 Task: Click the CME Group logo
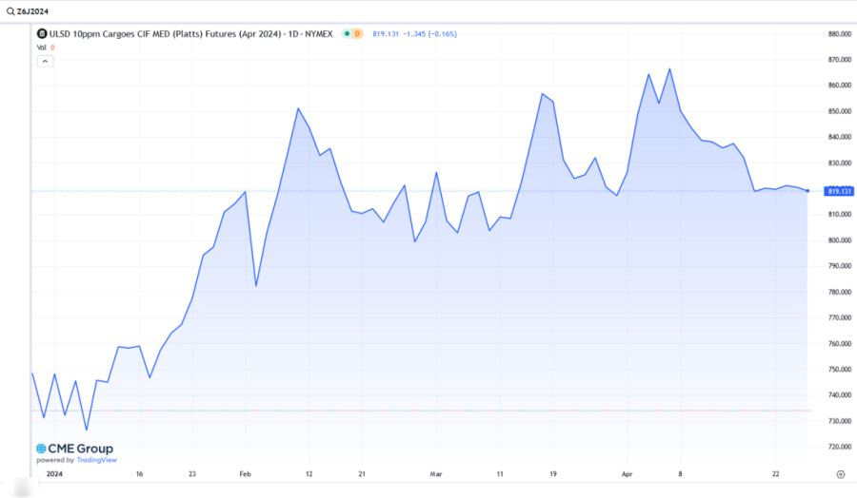(74, 449)
